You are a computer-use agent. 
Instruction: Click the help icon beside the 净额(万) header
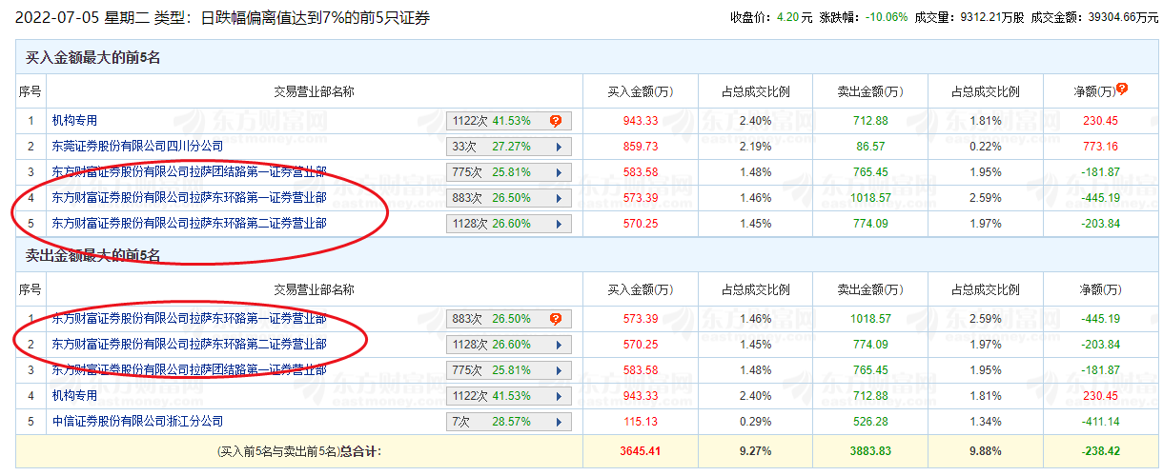pyautogui.click(x=1122, y=89)
